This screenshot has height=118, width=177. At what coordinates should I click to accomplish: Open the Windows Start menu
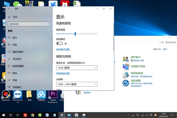pyautogui.click(x=4, y=115)
